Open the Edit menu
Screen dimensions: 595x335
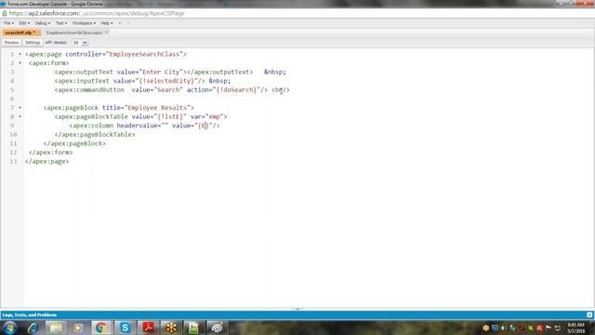click(x=24, y=23)
